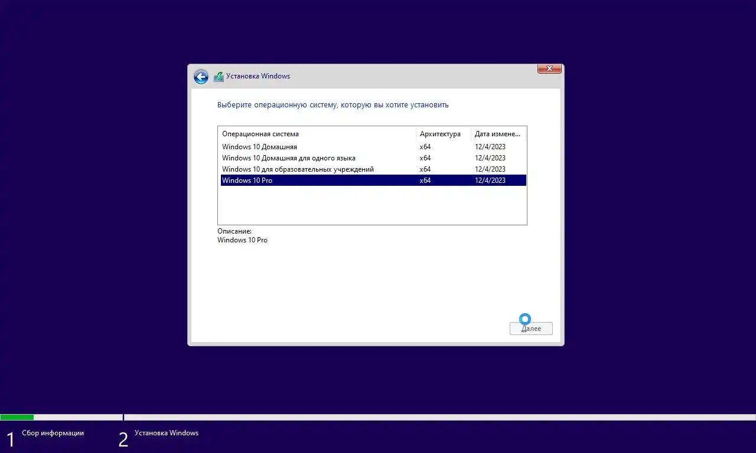Image resolution: width=756 pixels, height=453 pixels.
Task: Select the Windows 10 Pro row
Action: tap(373, 180)
